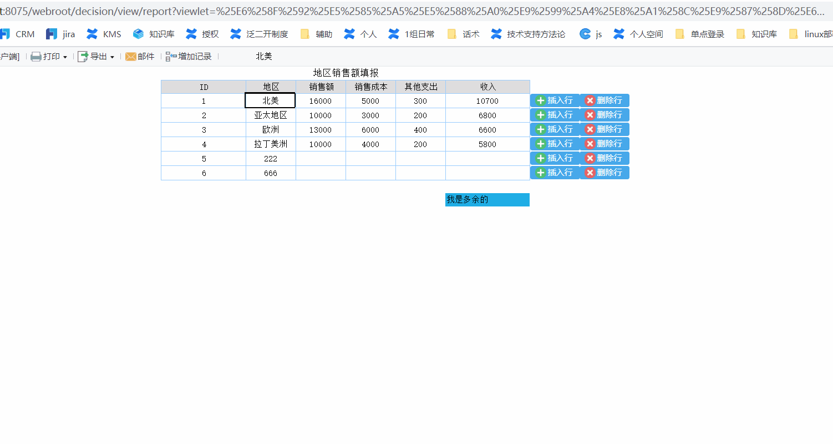Click the 16000 sales amount cell
This screenshot has height=444, width=833.
321,101
